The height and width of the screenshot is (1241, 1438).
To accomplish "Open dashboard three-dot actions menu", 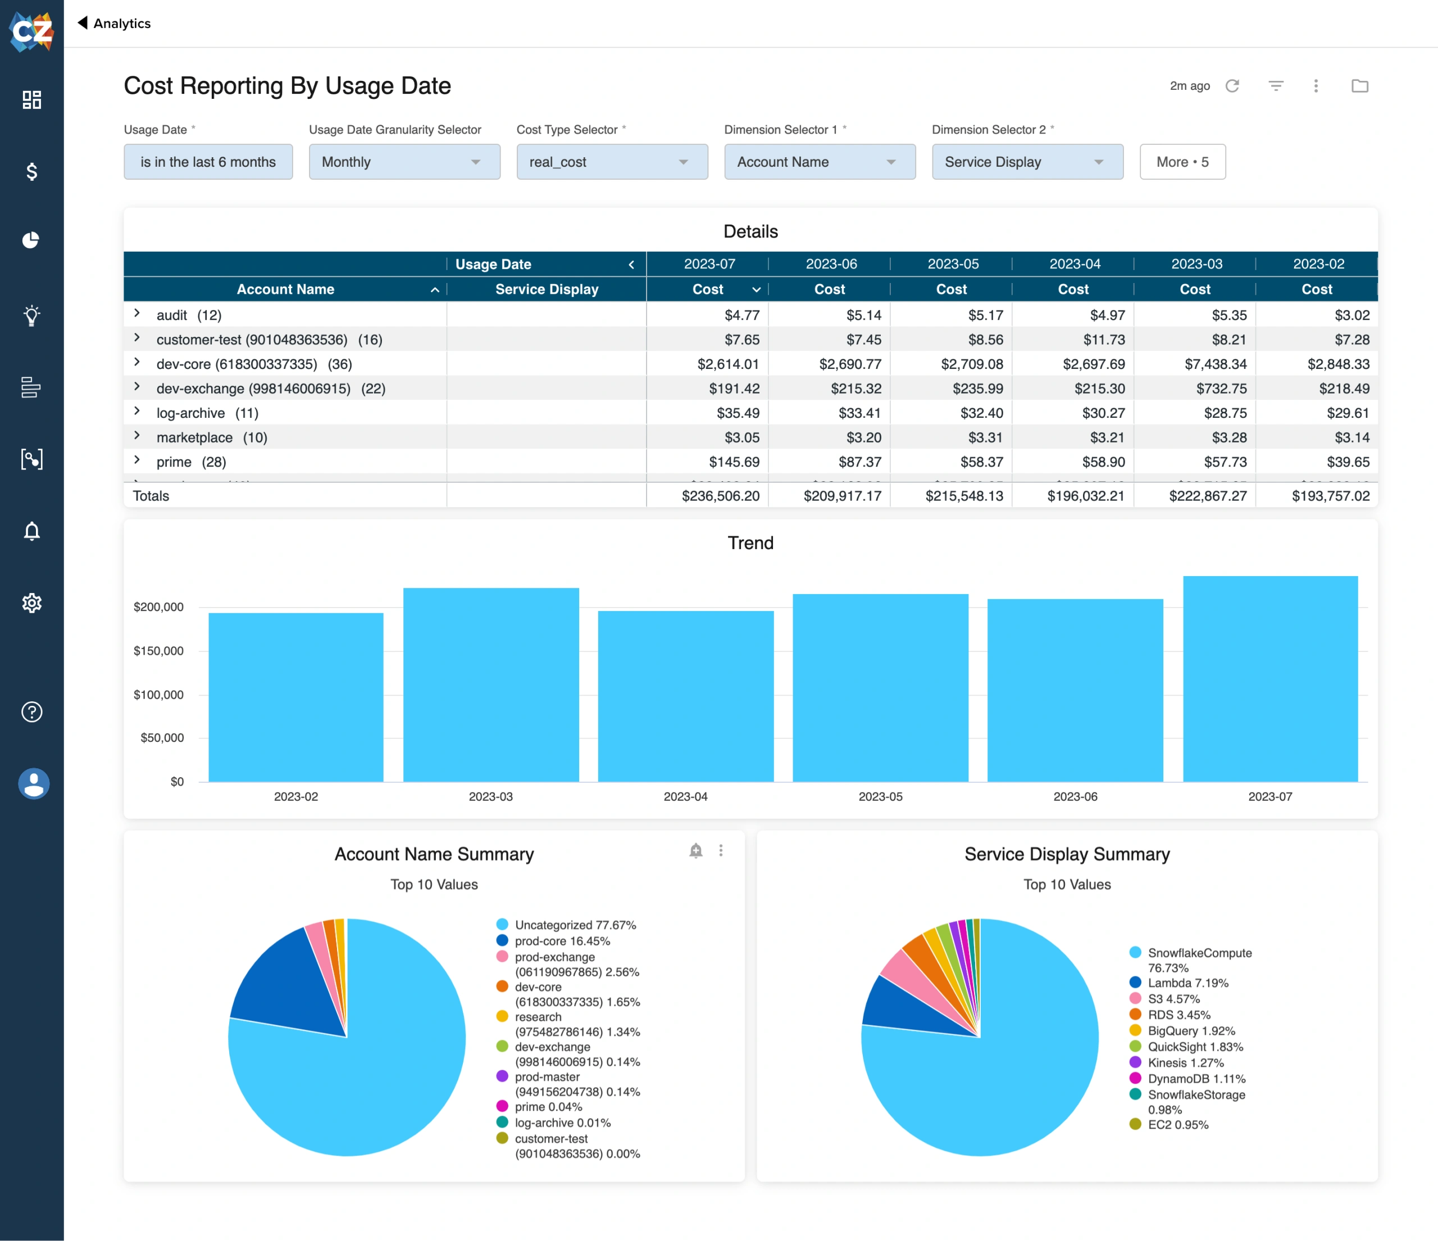I will click(x=1316, y=85).
